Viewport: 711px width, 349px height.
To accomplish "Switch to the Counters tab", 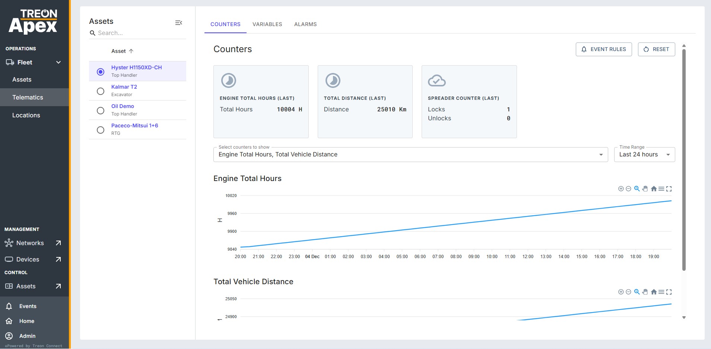I will coord(225,24).
